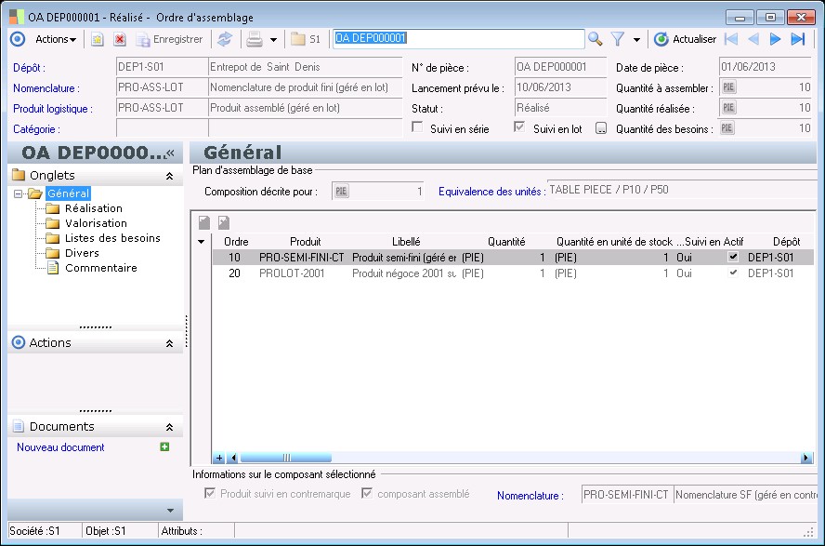Open the filter dropdown arrow
The width and height of the screenshot is (825, 546).
636,39
